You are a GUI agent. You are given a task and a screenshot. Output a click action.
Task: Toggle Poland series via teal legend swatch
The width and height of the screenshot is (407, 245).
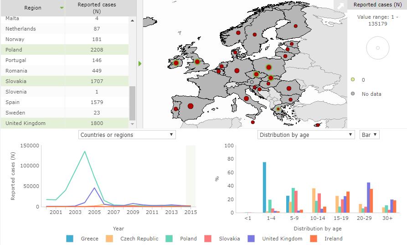(169, 239)
